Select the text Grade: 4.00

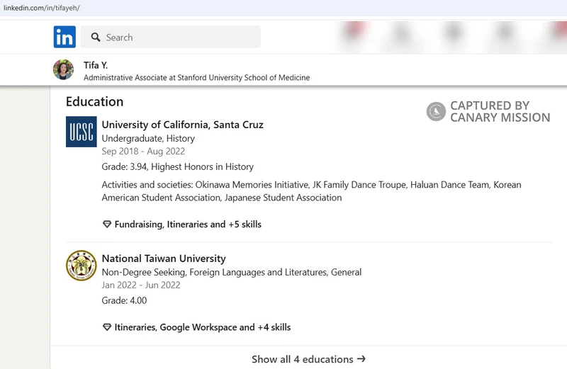point(124,300)
